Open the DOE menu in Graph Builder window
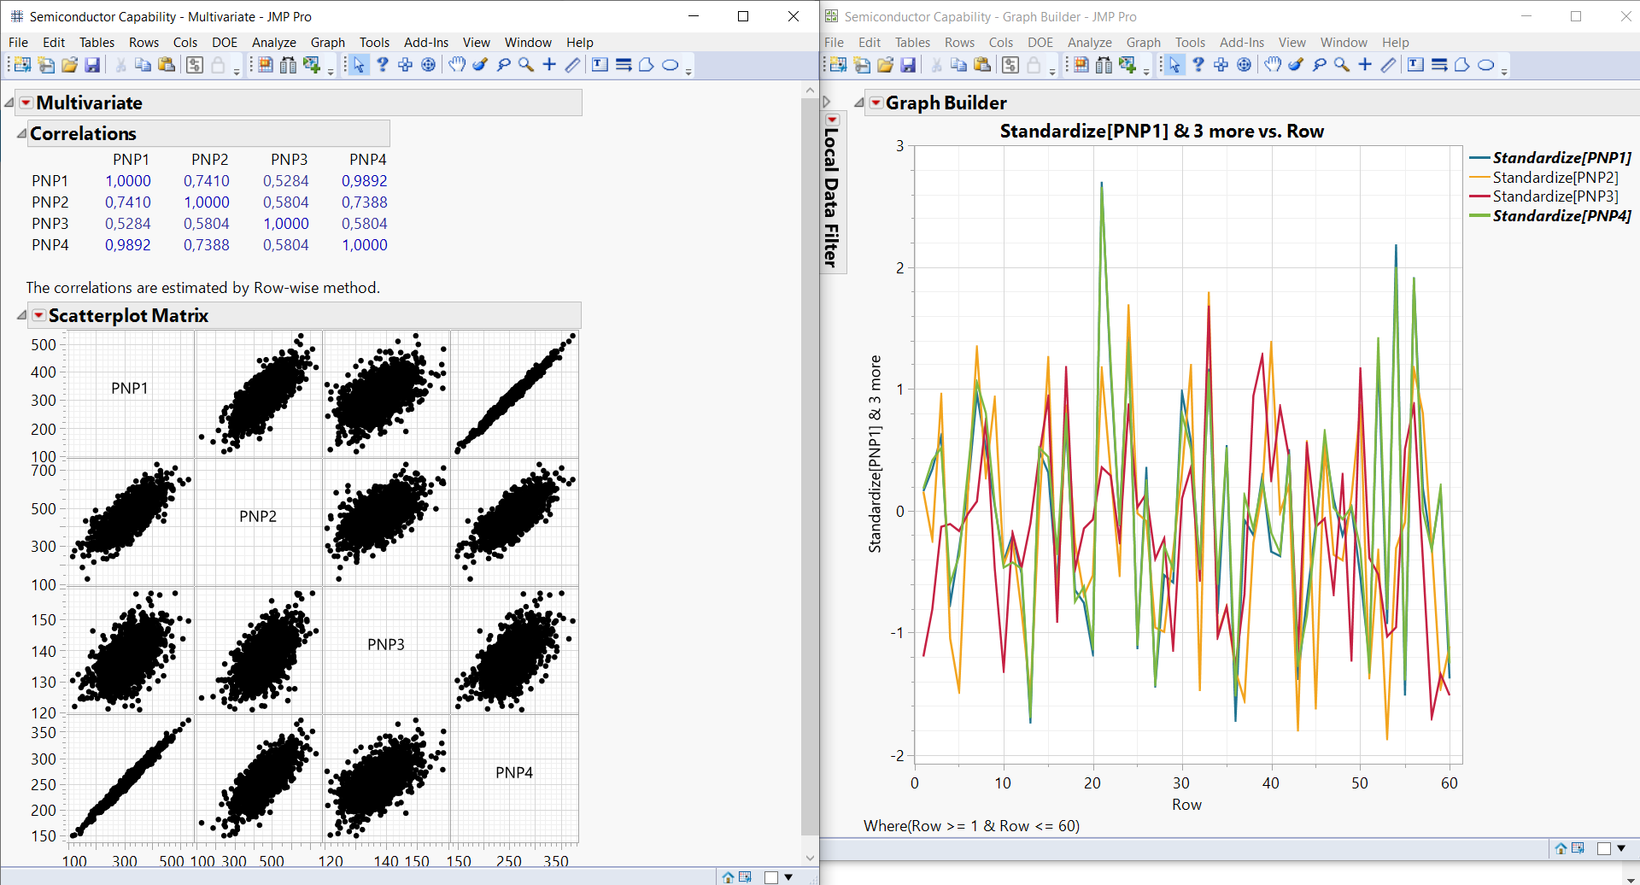 click(x=1040, y=42)
